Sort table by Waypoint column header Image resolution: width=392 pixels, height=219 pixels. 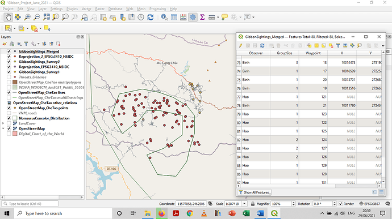point(313,53)
